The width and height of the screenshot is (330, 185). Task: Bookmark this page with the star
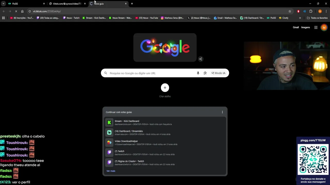[x=290, y=11]
